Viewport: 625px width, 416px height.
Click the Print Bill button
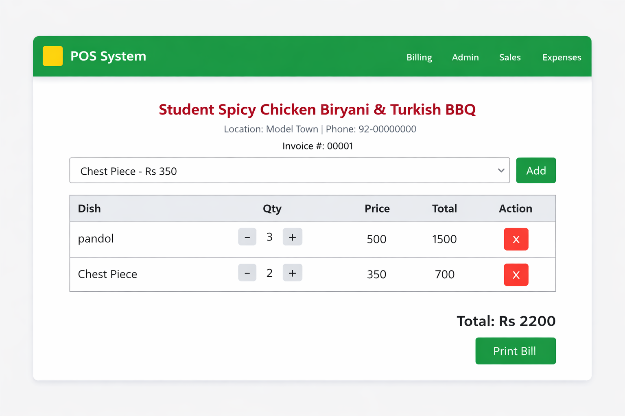point(515,351)
